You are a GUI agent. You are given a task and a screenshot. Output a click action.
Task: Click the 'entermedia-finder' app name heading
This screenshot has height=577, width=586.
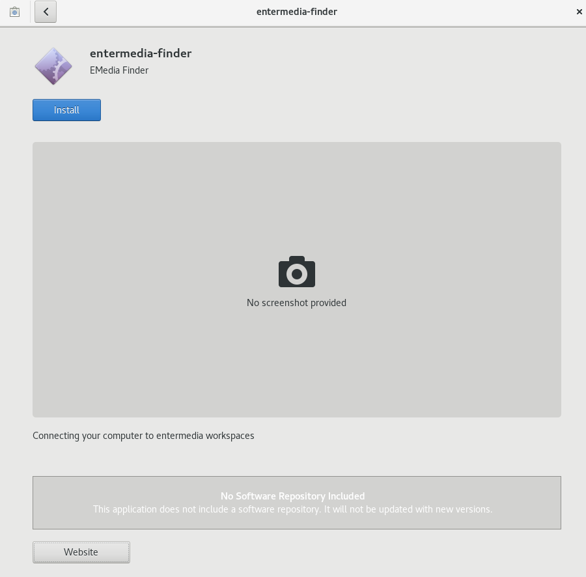141,53
